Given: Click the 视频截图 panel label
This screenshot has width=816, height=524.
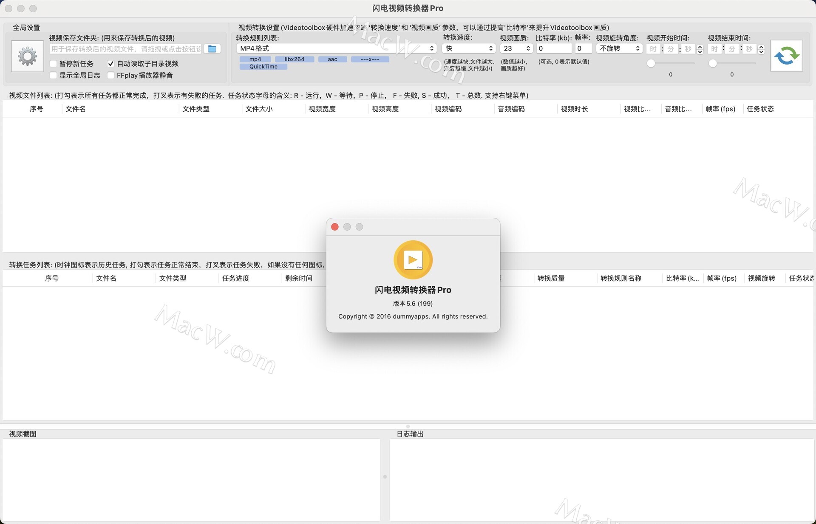Looking at the screenshot, I should (x=23, y=434).
